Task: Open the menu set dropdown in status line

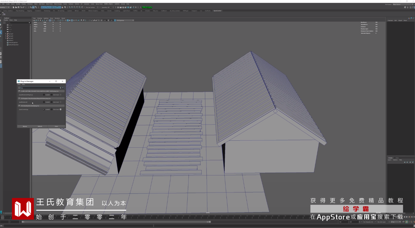Action: point(5,7)
